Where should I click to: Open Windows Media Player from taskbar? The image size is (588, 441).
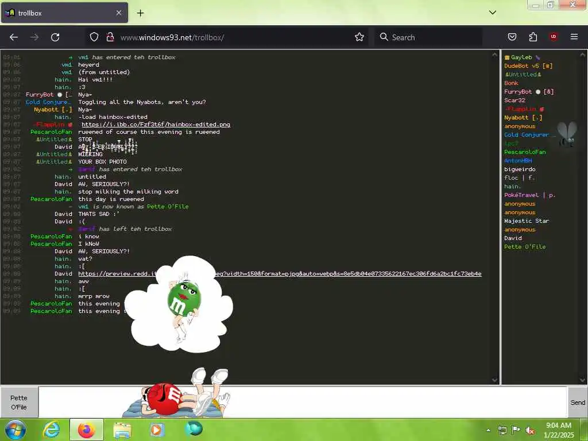[157, 430]
